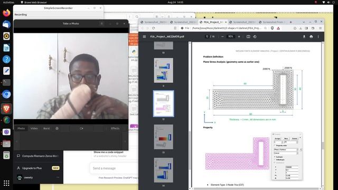Open the Files manager from the dock

[x=6, y=144]
